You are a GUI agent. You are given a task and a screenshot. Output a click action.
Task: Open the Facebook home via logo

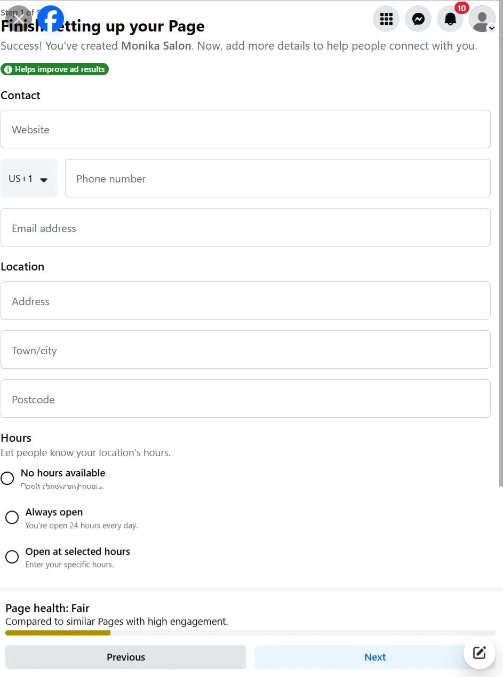51,19
